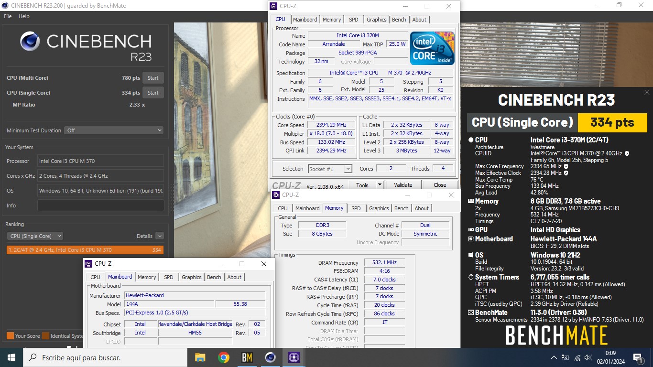Image resolution: width=653 pixels, height=367 pixels.
Task: Click the Memory section icon in the BenchMate panel
Action: pyautogui.click(x=470, y=201)
